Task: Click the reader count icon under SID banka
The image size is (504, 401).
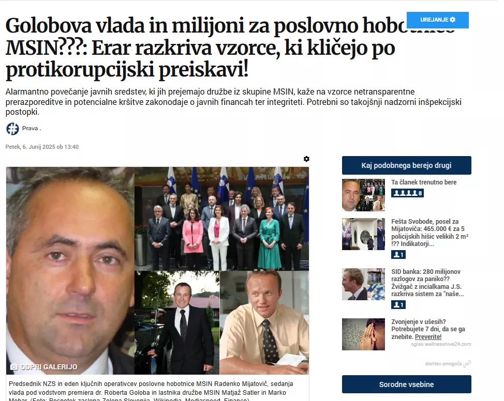Action: pos(398,305)
